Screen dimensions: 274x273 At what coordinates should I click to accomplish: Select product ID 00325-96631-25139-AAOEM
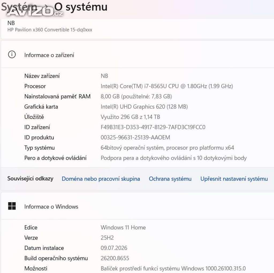135,138
